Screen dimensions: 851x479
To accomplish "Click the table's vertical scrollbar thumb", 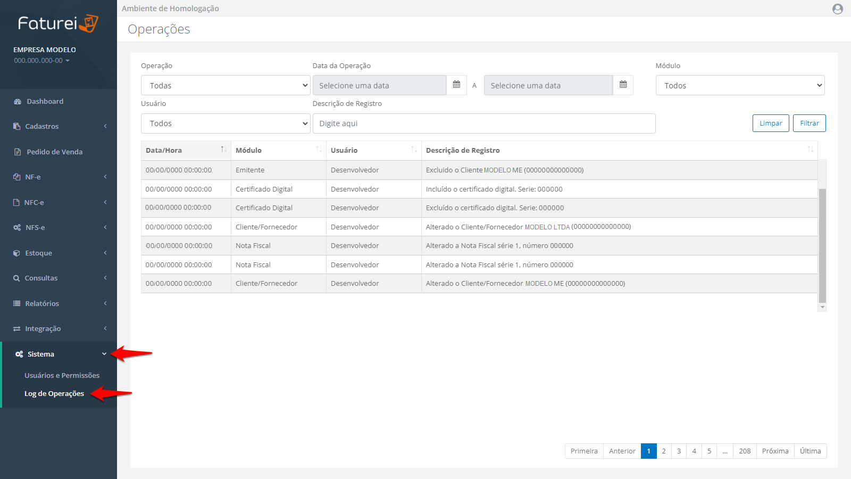I will click(822, 245).
